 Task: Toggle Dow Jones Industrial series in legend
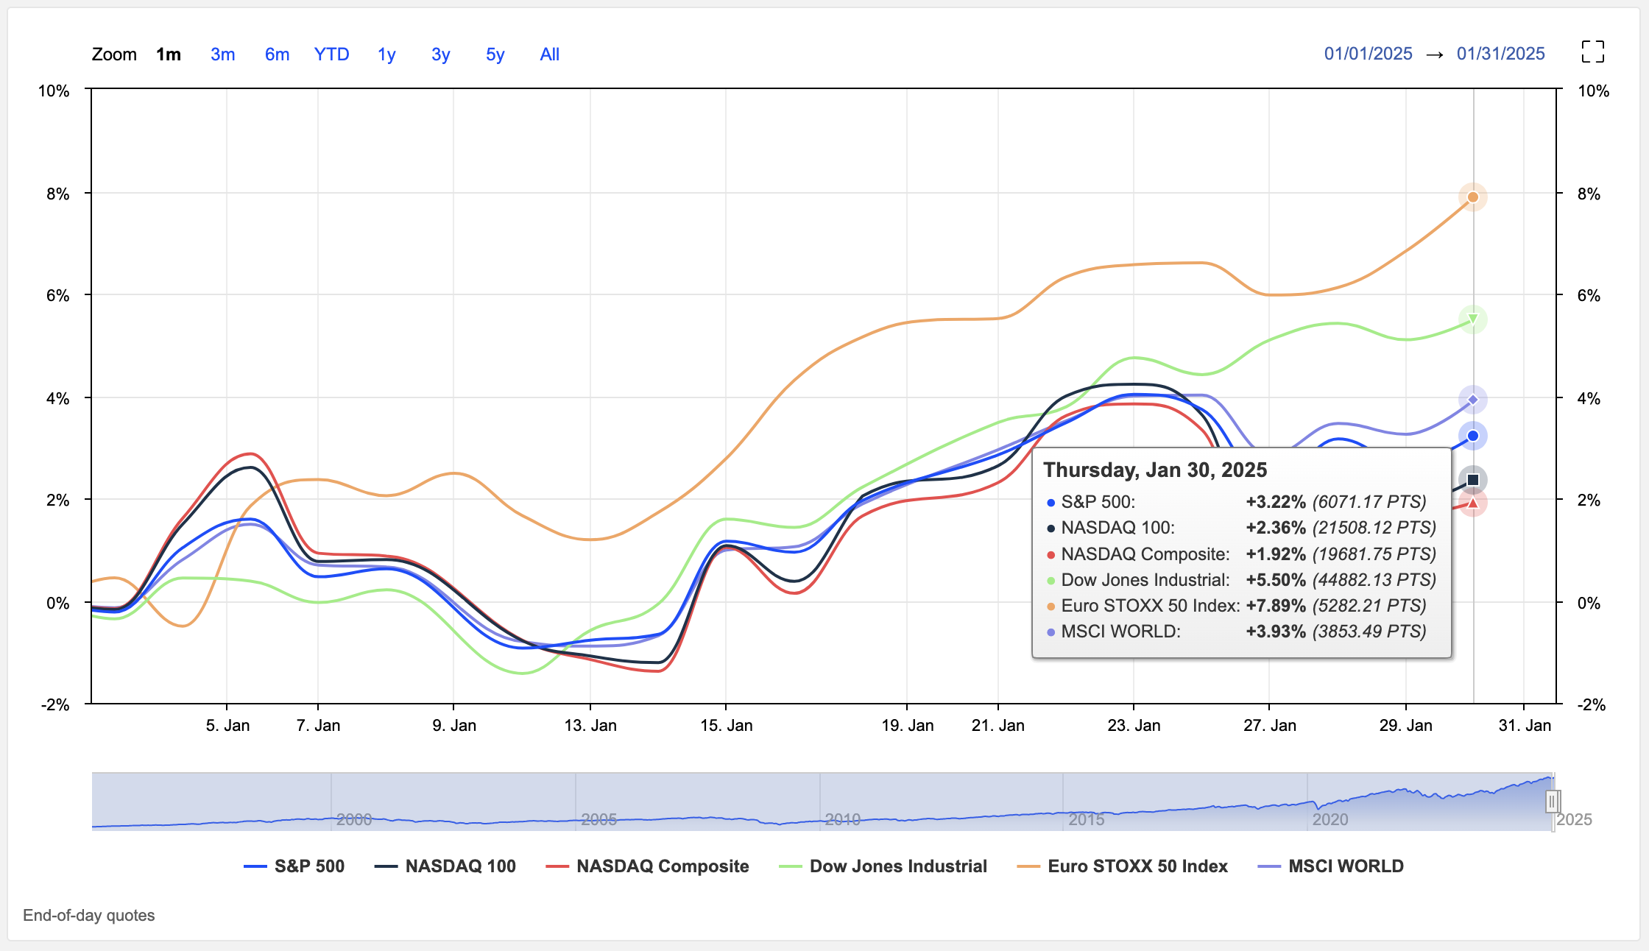(883, 866)
